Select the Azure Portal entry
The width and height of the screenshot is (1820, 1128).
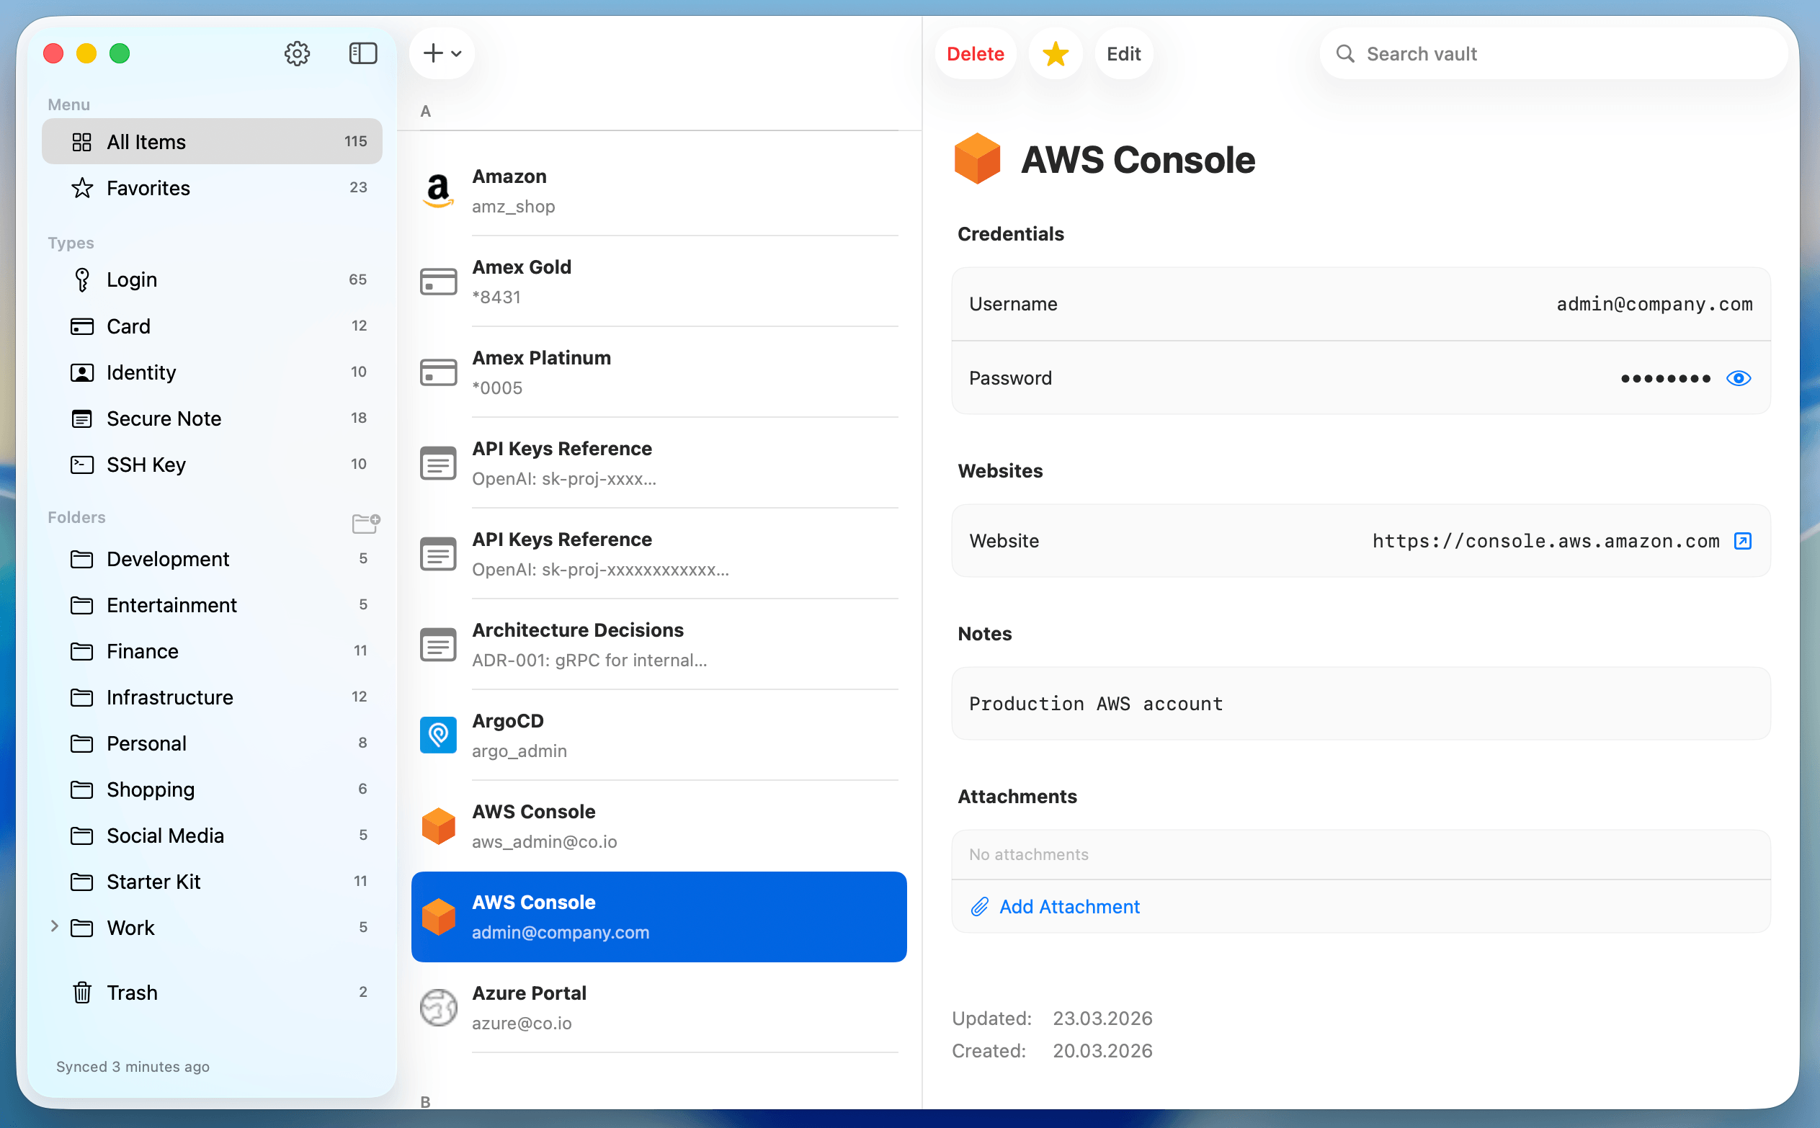coord(659,1008)
